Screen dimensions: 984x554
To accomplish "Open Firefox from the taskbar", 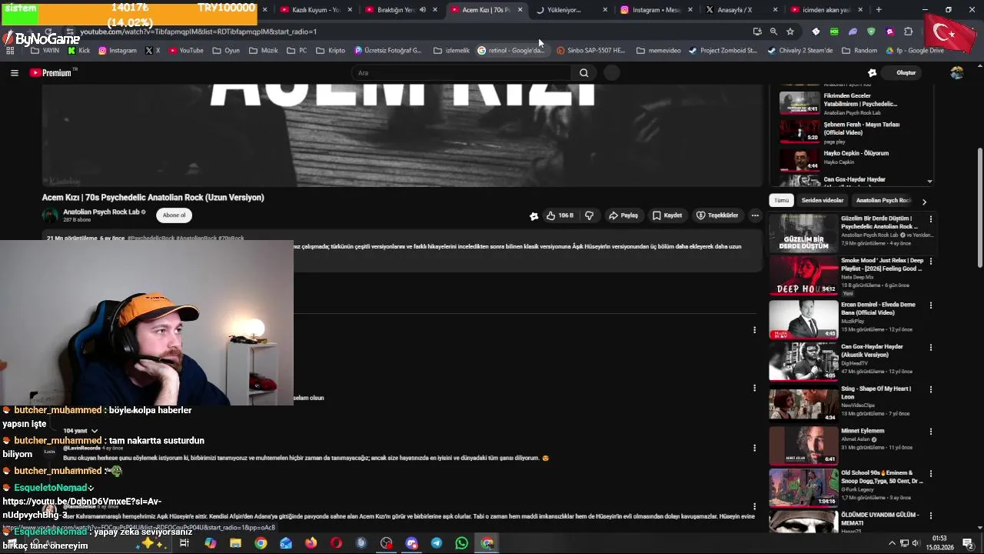I will tap(311, 543).
